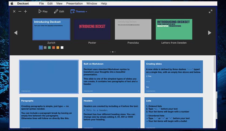
Task: Zoom in with the plus icon
Action: [25, 11]
